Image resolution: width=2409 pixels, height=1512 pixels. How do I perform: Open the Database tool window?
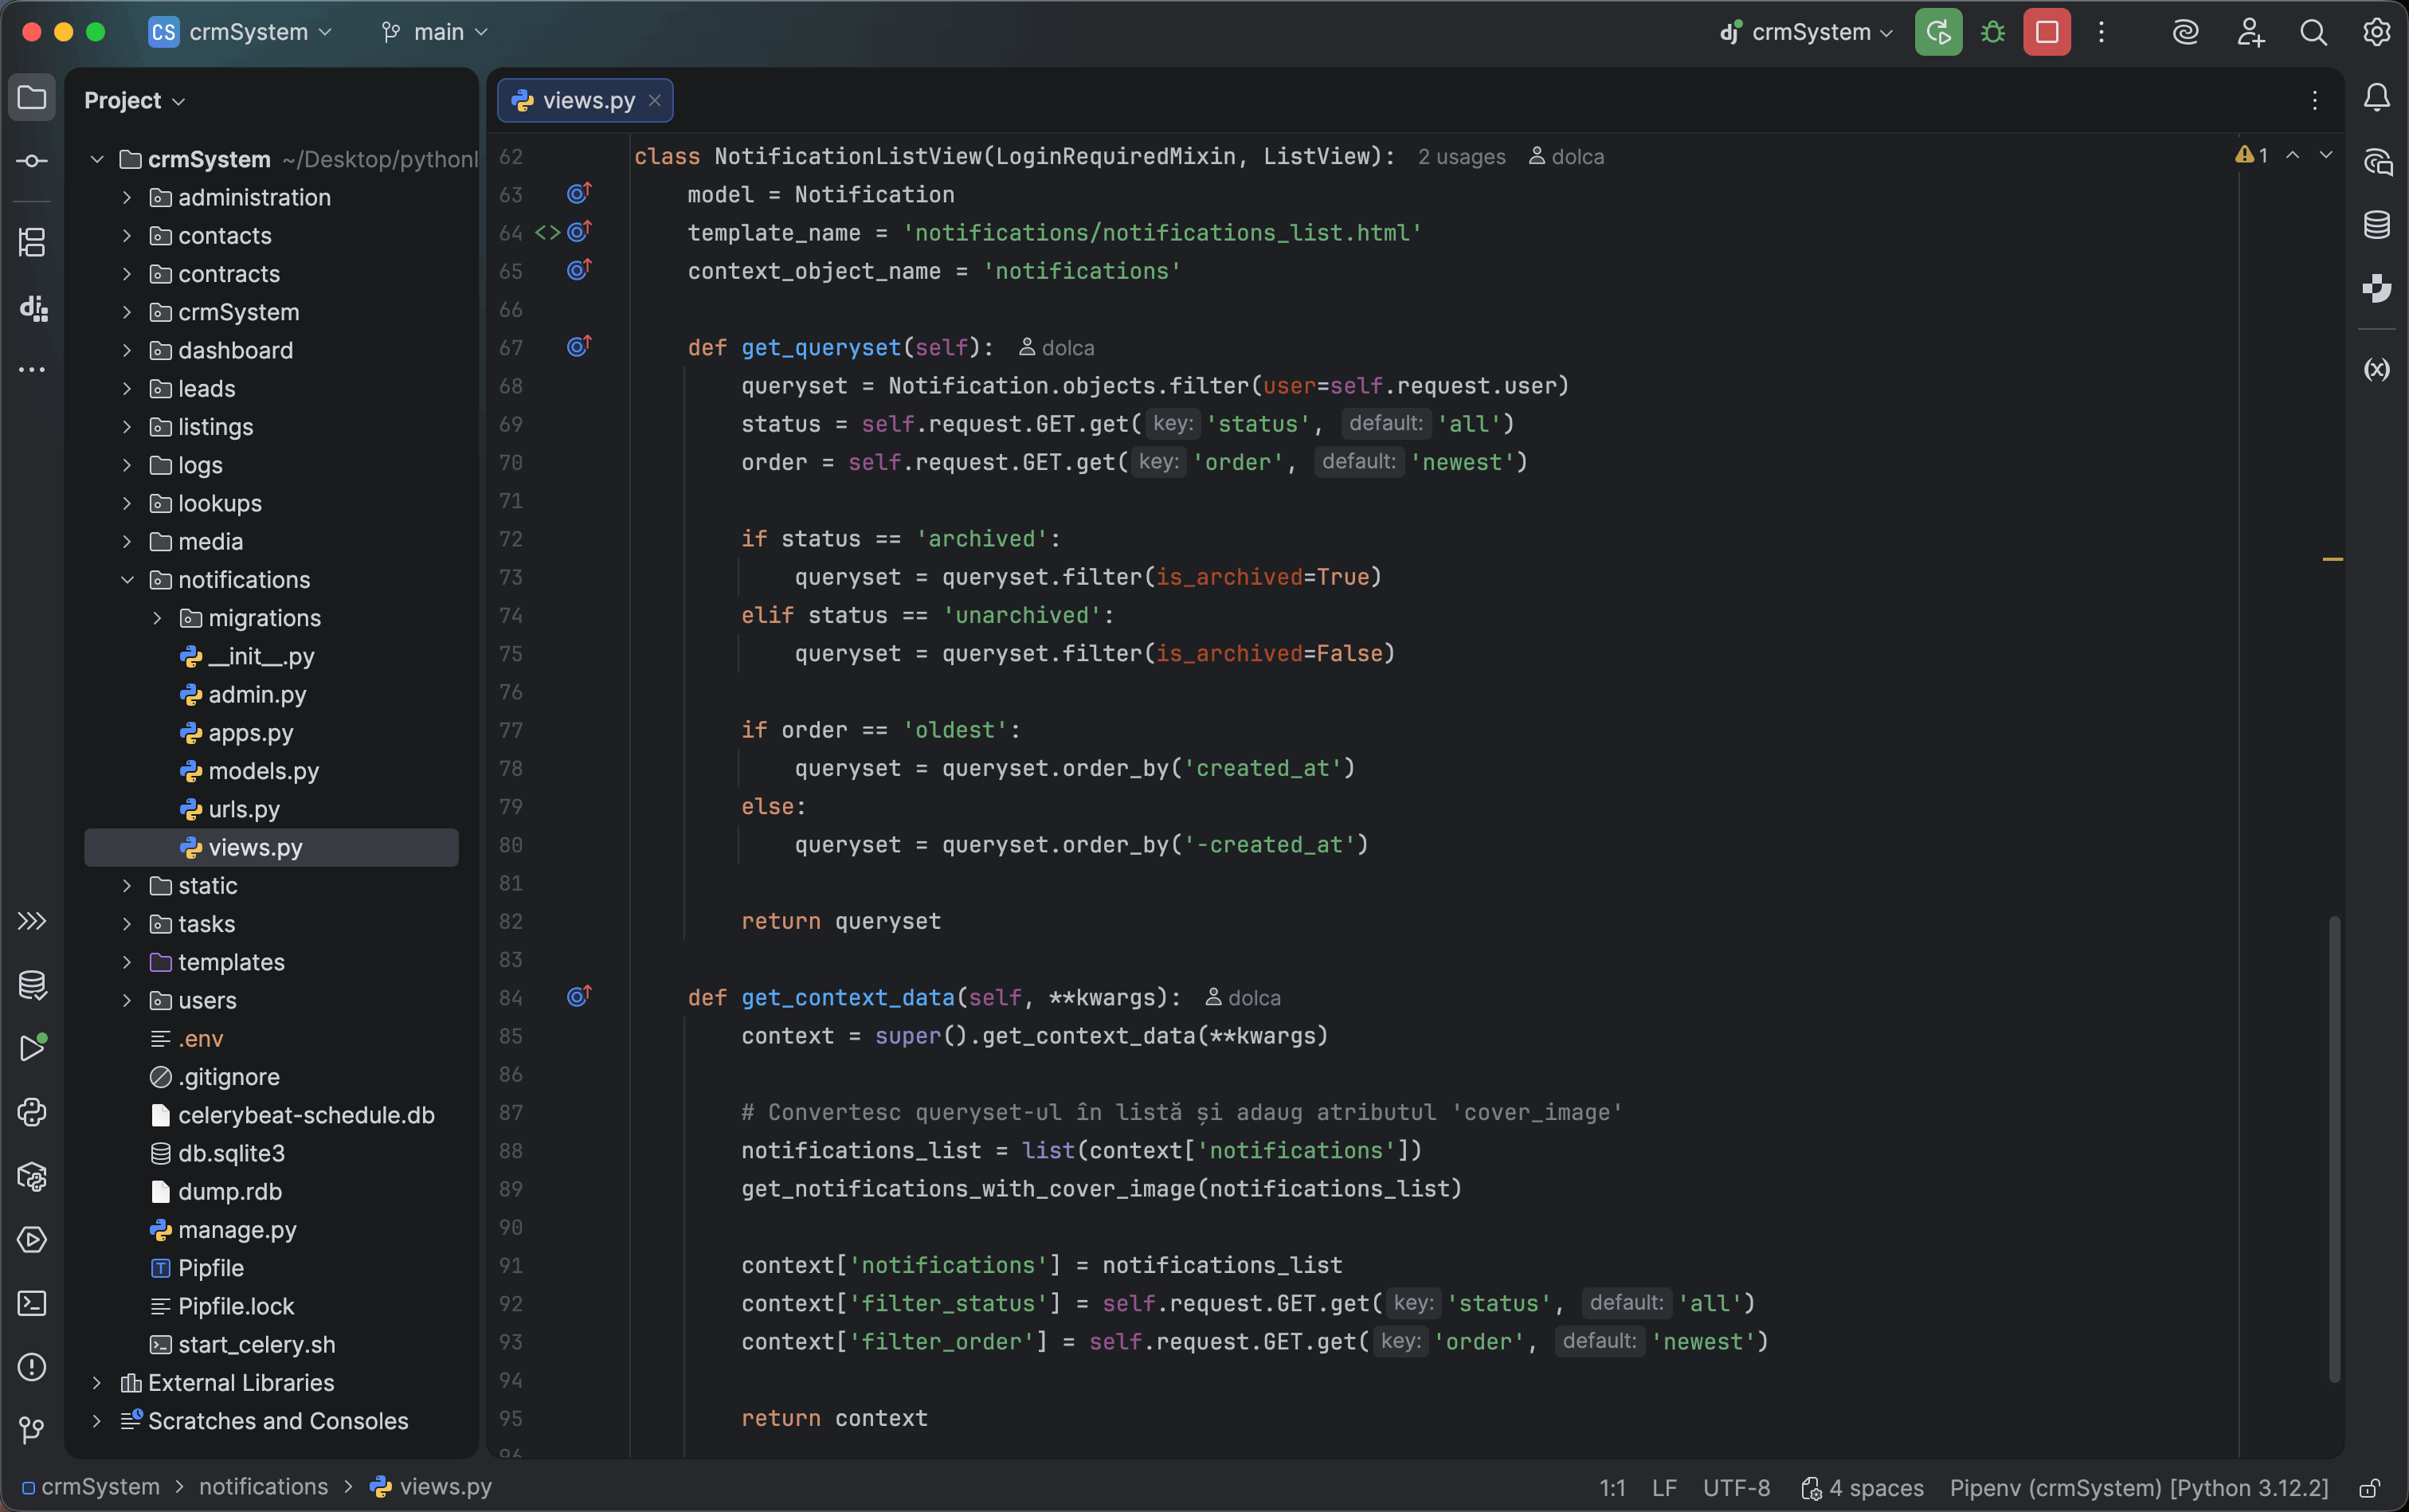tap(2377, 224)
